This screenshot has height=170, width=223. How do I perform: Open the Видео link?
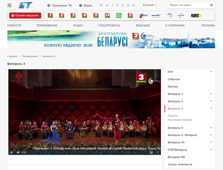point(86,5)
